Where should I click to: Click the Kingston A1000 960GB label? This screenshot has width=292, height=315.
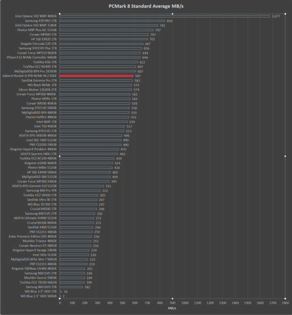tap(41, 163)
